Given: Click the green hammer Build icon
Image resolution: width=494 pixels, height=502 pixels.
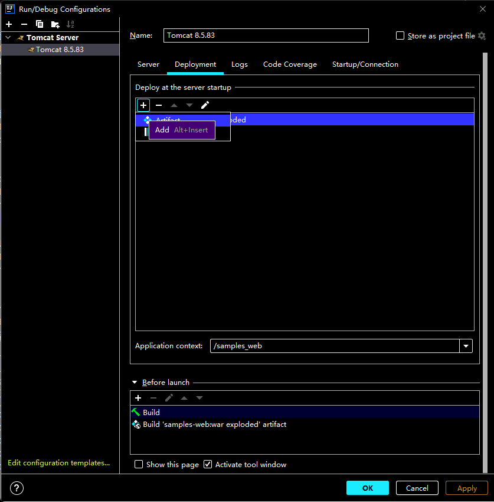Looking at the screenshot, I should click(136, 412).
